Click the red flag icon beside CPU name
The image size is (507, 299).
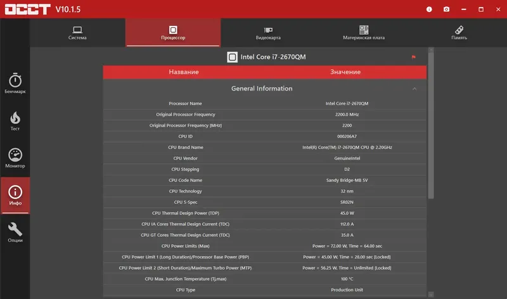pyautogui.click(x=413, y=57)
